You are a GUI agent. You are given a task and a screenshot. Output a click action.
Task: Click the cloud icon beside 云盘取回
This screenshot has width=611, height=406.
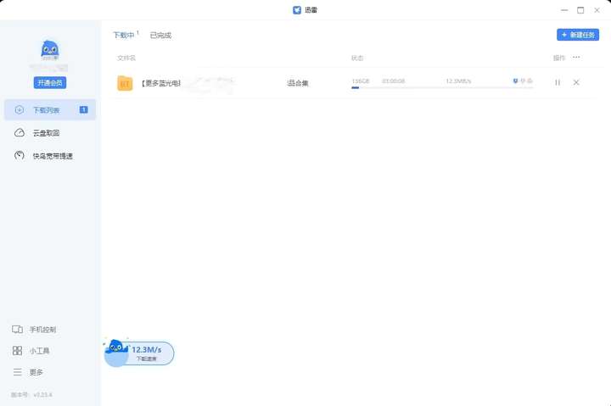point(19,133)
